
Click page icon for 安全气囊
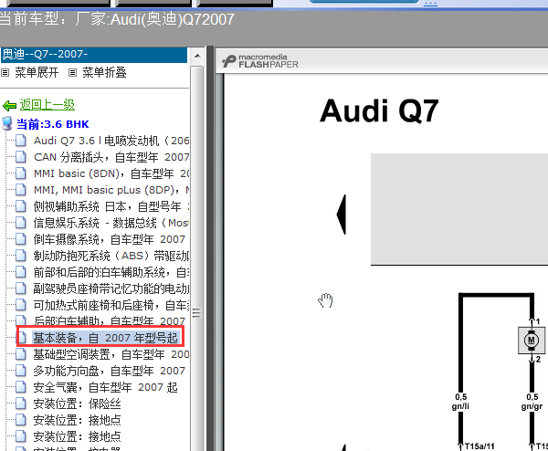tap(21, 387)
